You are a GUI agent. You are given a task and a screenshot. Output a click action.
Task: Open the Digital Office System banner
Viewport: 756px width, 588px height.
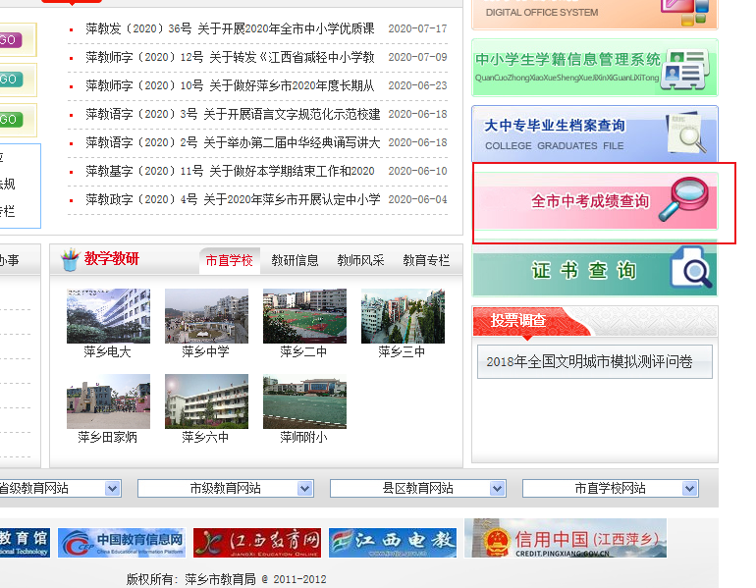[595, 14]
